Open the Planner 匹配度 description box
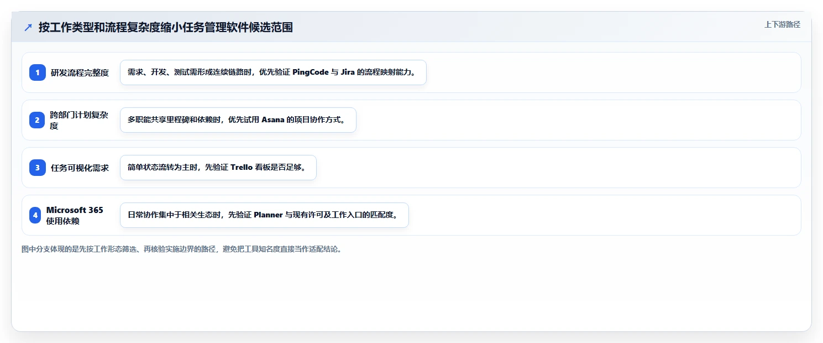The image size is (823, 343). tap(264, 215)
